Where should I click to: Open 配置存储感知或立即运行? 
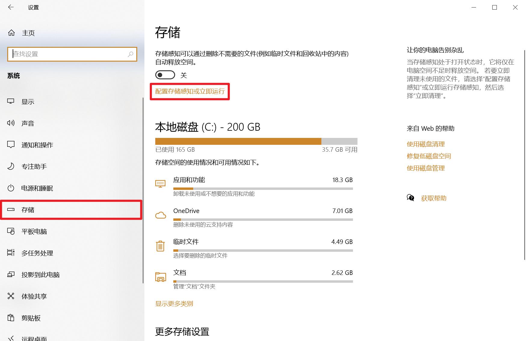tap(190, 91)
